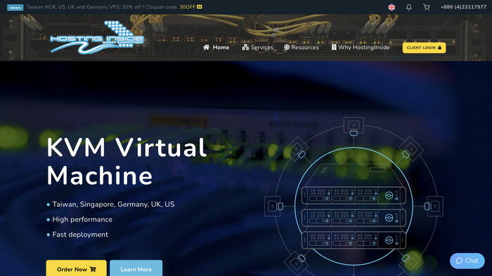The width and height of the screenshot is (492, 276).
Task: Open the language selector UK flag icon
Action: coord(391,7)
